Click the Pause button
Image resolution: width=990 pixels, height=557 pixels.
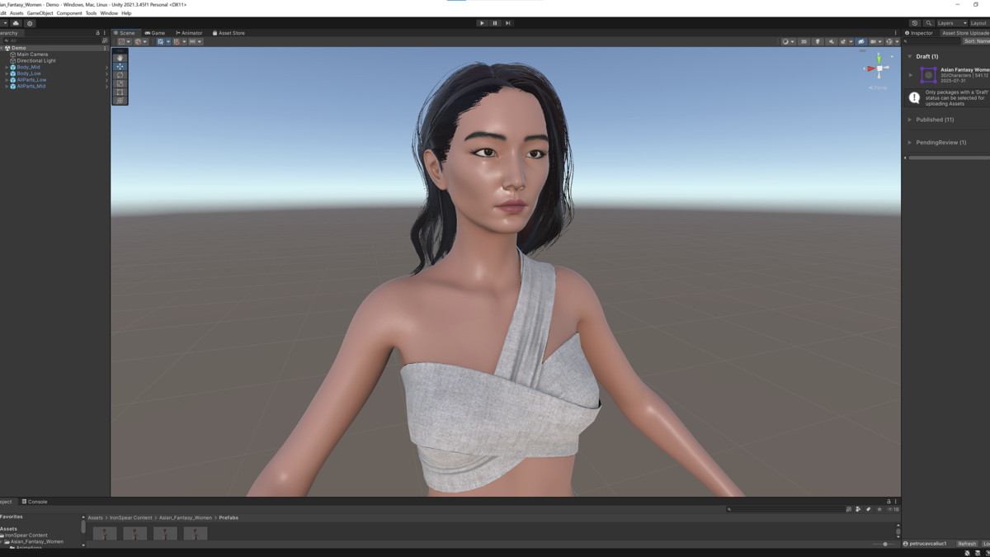(x=495, y=23)
